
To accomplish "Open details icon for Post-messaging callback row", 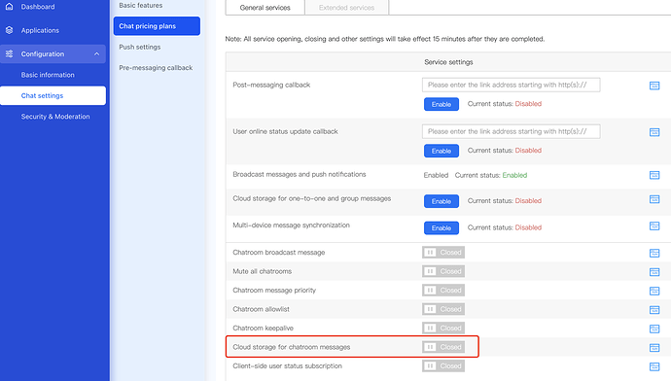I will tap(654, 86).
